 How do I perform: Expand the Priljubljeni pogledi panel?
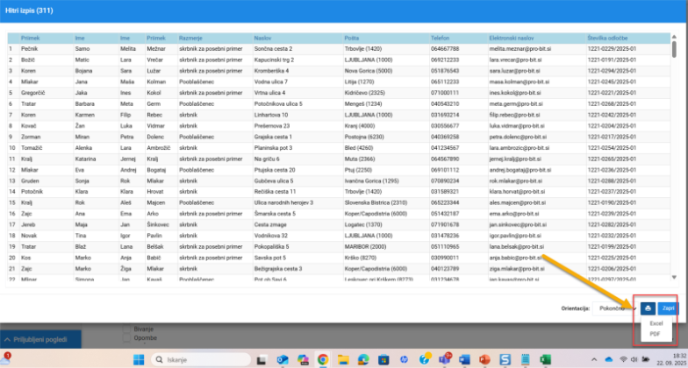[40, 340]
